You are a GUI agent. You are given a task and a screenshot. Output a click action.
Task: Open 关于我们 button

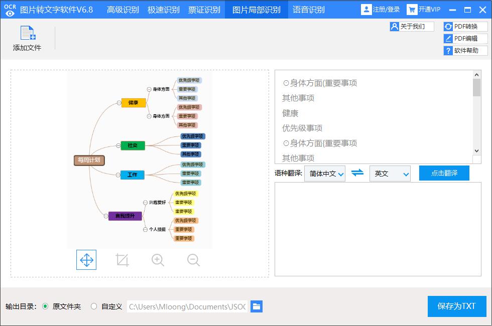412,26
